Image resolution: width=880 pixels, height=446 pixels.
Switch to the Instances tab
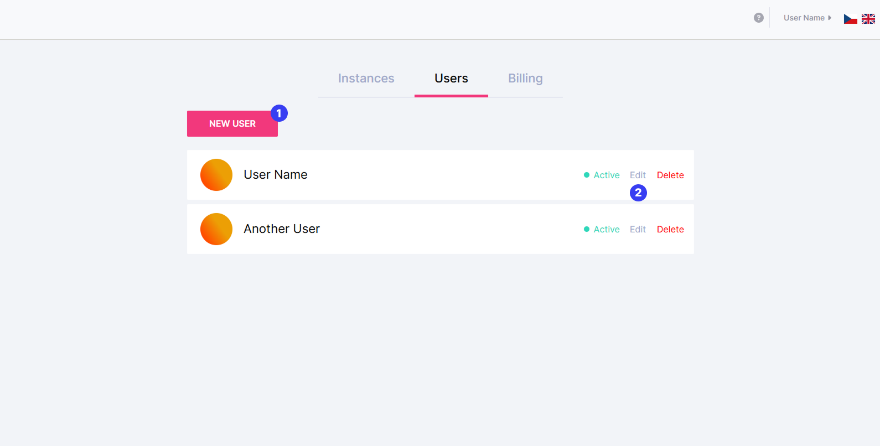click(366, 79)
